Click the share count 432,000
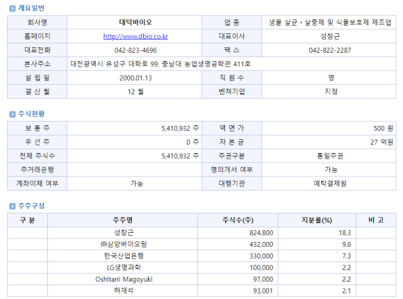The image size is (403, 299). click(261, 245)
